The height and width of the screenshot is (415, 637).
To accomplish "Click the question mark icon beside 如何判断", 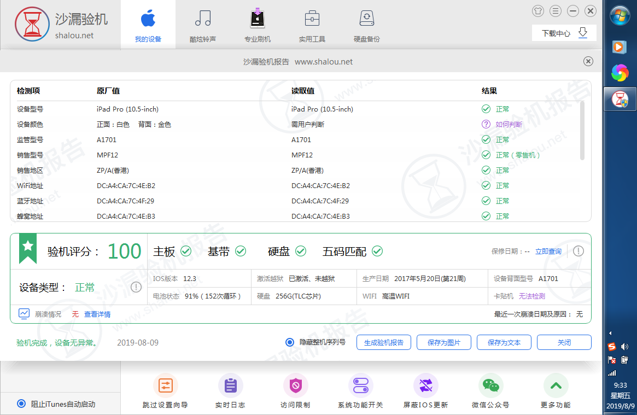I will 486,124.
